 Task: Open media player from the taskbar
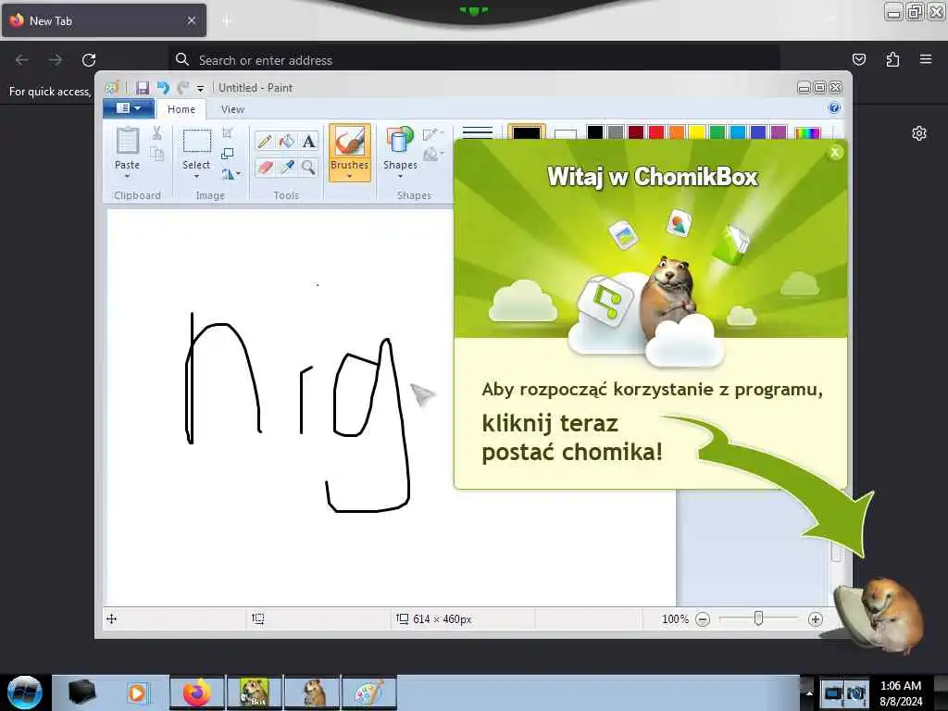click(137, 692)
